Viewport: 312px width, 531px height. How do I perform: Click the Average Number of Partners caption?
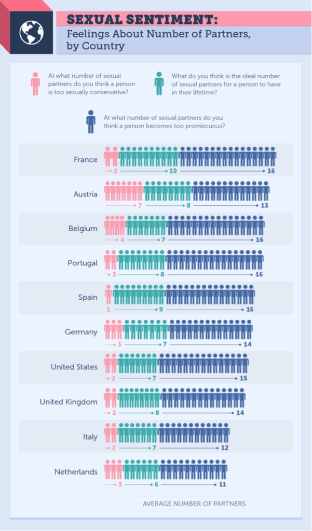point(194,504)
